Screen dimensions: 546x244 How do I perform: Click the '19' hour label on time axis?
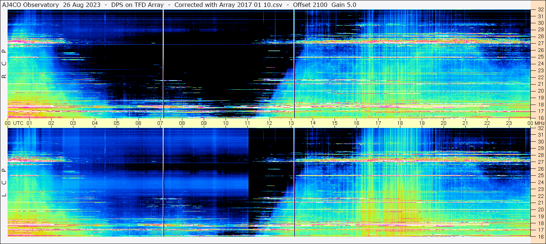pos(422,123)
